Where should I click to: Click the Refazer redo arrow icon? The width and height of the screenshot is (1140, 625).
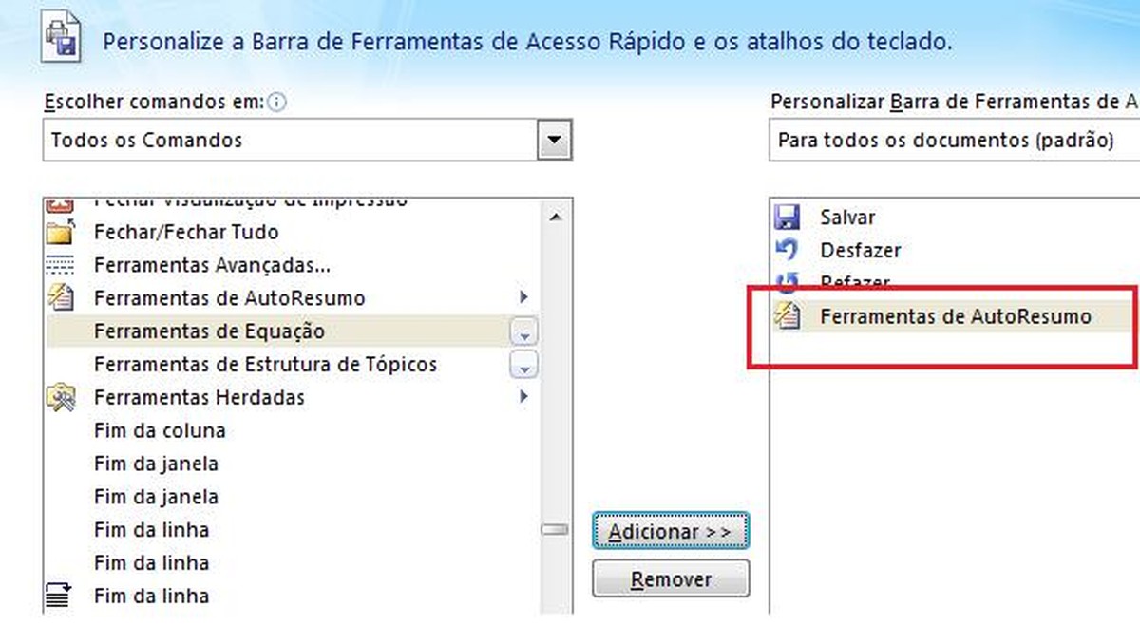tap(787, 282)
